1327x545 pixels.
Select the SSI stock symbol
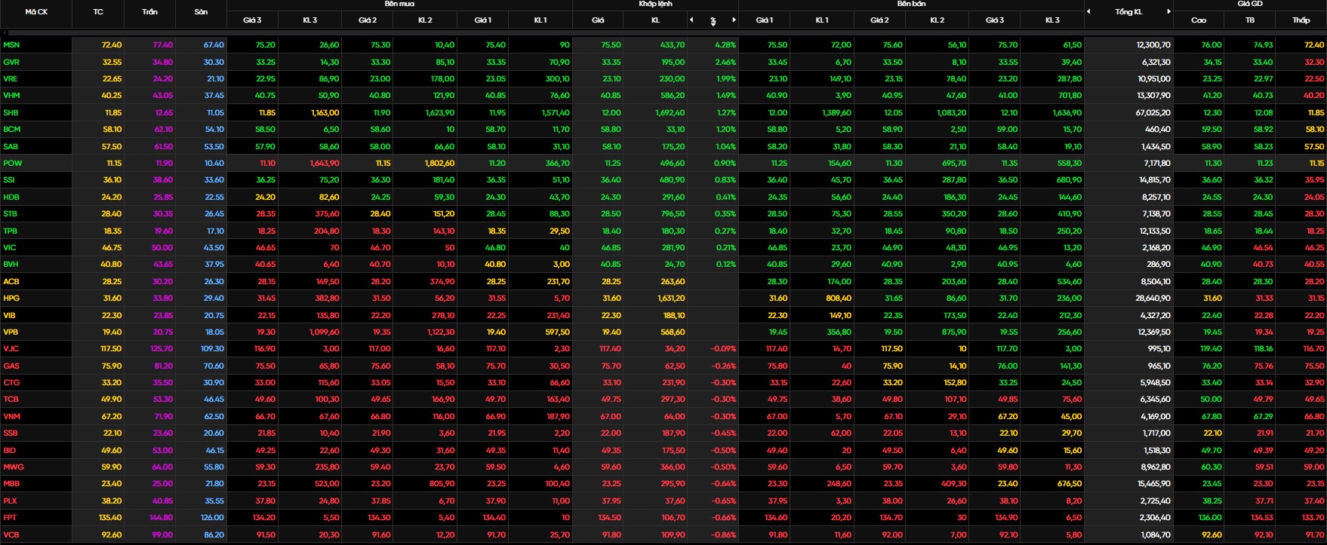9,180
